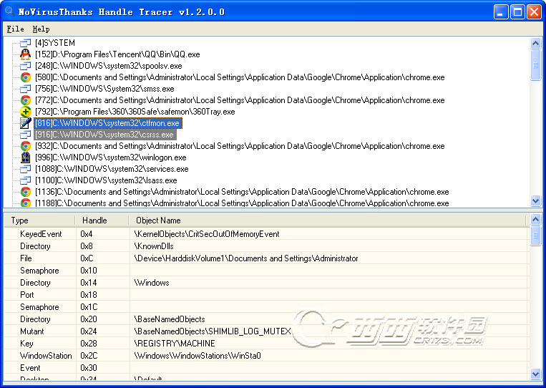The height and width of the screenshot is (388, 546).
Task: Click the winlogon.exe icon
Action: (x=25, y=157)
